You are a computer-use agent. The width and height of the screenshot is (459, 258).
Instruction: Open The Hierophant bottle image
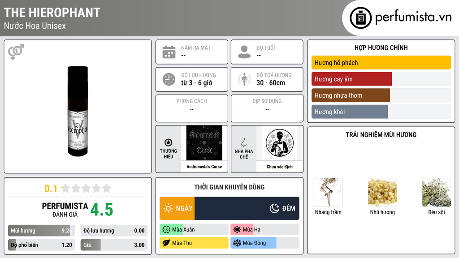click(78, 111)
